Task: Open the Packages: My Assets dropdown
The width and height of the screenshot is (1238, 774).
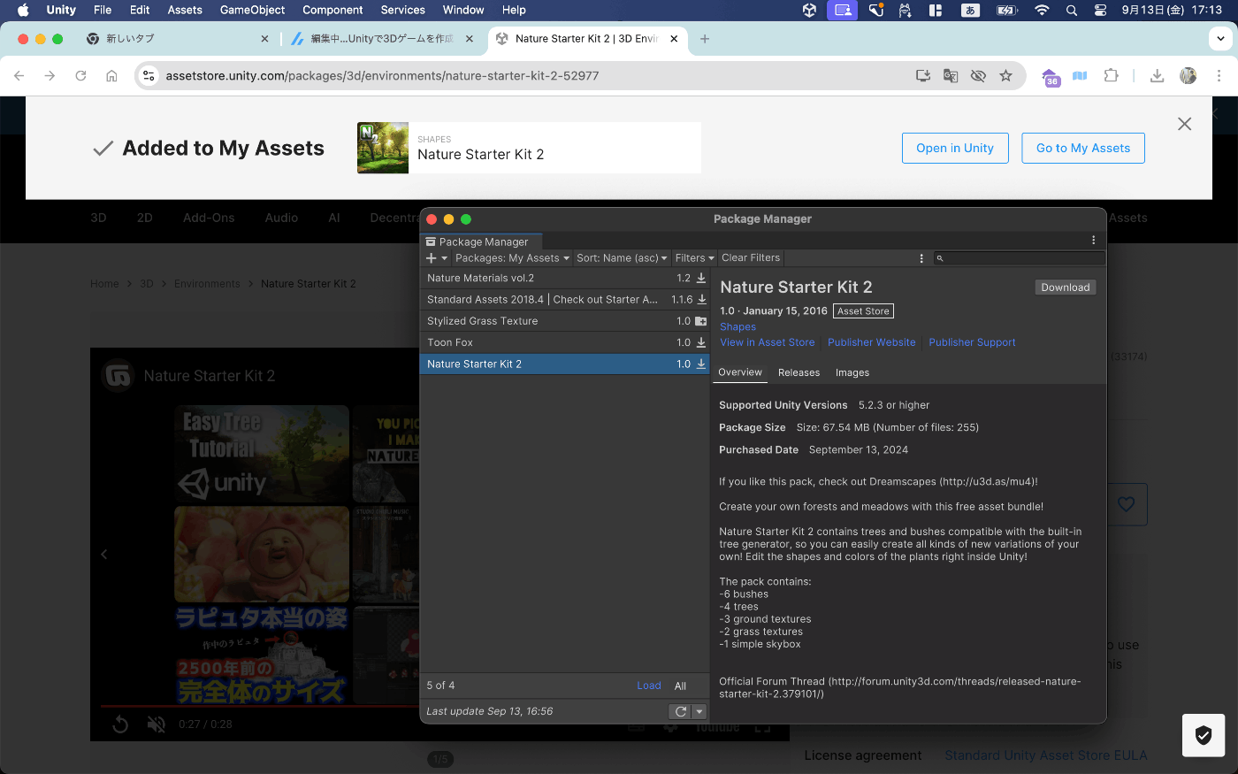Action: (512, 258)
